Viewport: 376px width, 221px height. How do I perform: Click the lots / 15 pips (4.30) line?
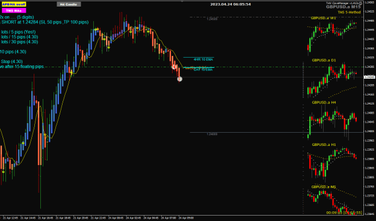pos(19,37)
